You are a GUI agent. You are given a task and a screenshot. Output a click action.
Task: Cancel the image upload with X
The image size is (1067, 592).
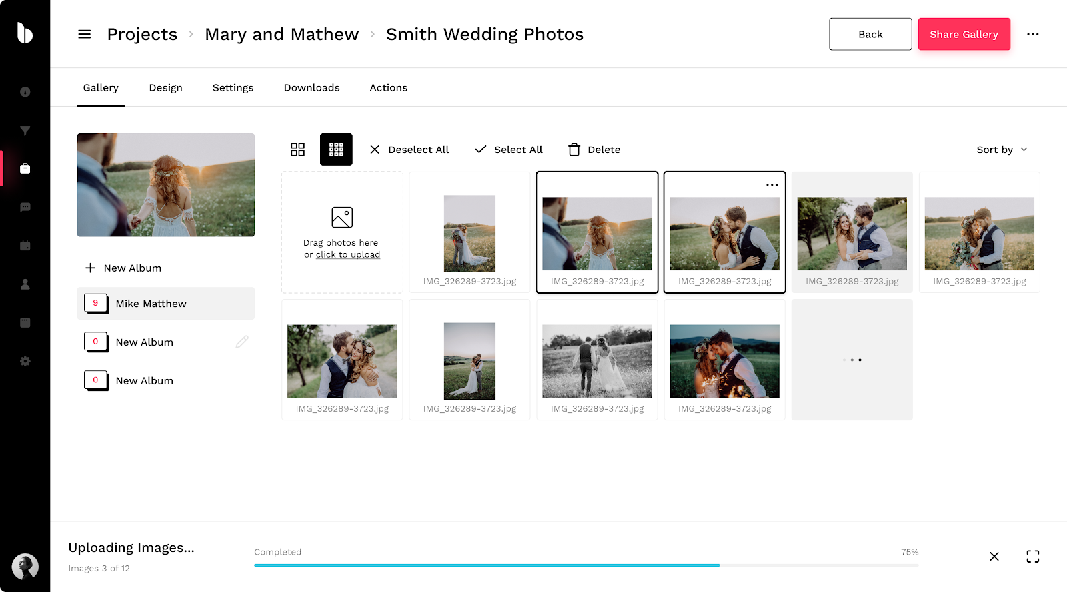coord(994,557)
